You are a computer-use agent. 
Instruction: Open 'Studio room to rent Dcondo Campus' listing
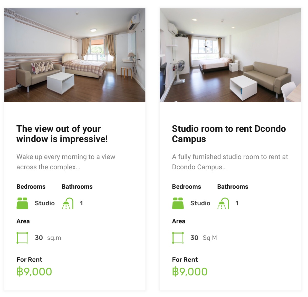[x=229, y=134]
